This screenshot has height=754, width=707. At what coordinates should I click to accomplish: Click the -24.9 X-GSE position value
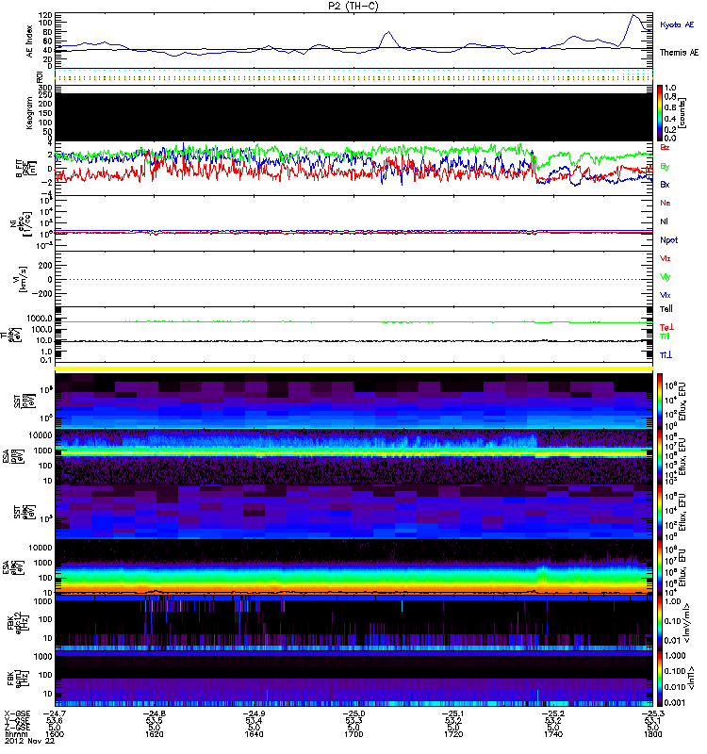(x=254, y=713)
